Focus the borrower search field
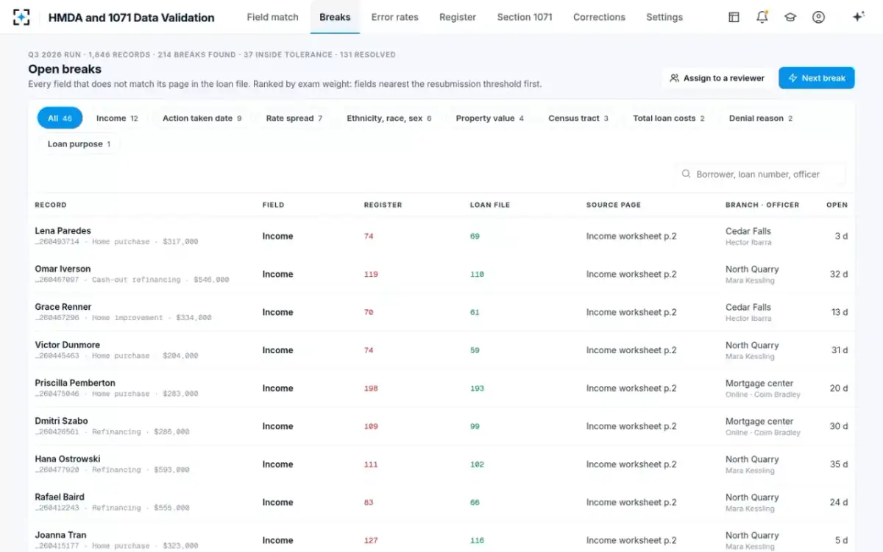Image resolution: width=883 pixels, height=552 pixels. (x=760, y=174)
